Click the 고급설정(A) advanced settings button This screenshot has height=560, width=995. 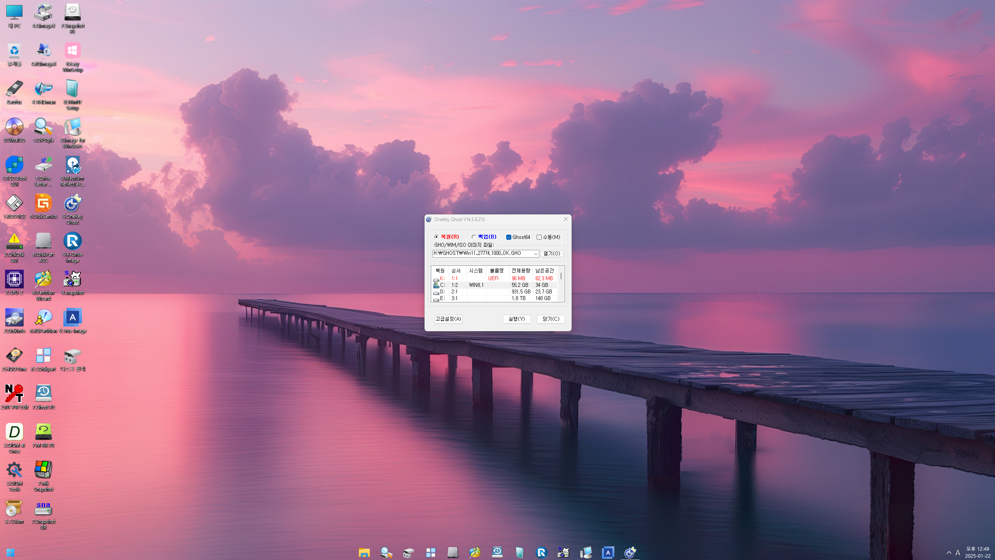pyautogui.click(x=448, y=319)
